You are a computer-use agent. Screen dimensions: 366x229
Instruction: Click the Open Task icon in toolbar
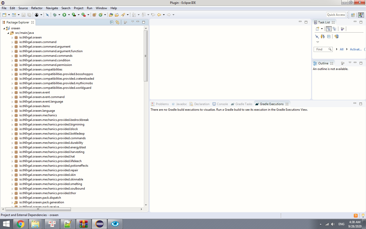[x=117, y=15]
